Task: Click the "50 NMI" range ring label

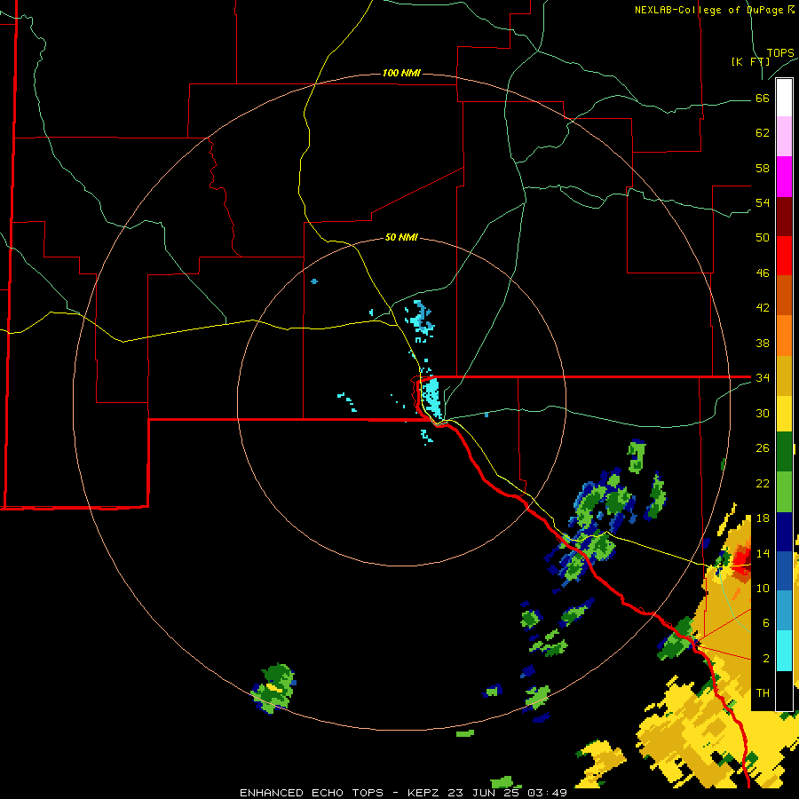Action: pos(401,237)
